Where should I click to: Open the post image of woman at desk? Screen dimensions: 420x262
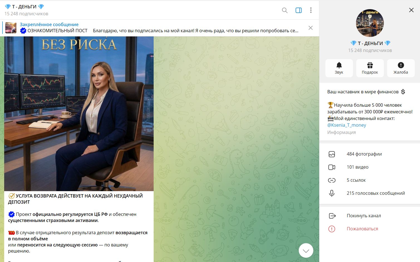point(79,114)
